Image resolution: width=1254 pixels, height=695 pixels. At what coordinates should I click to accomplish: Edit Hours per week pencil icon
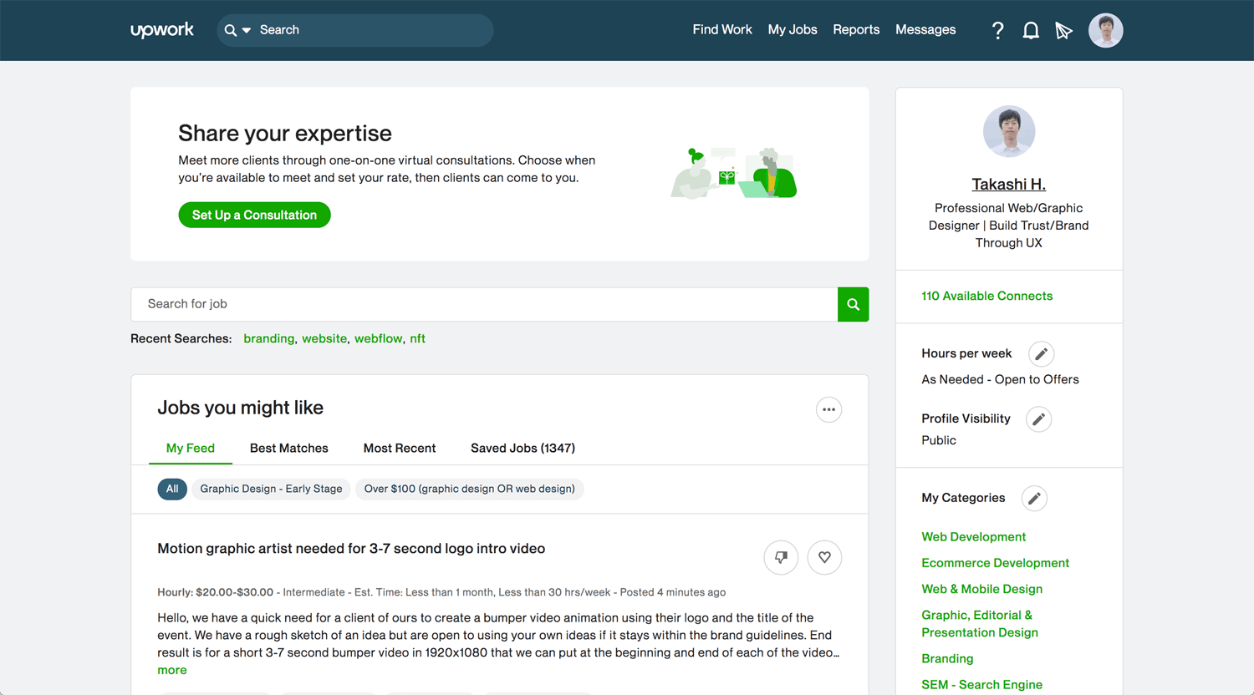pos(1041,354)
